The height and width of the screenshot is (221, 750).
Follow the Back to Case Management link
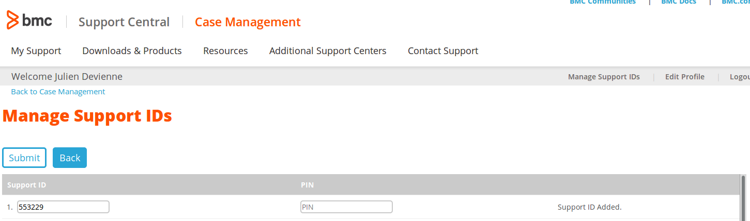coord(58,92)
